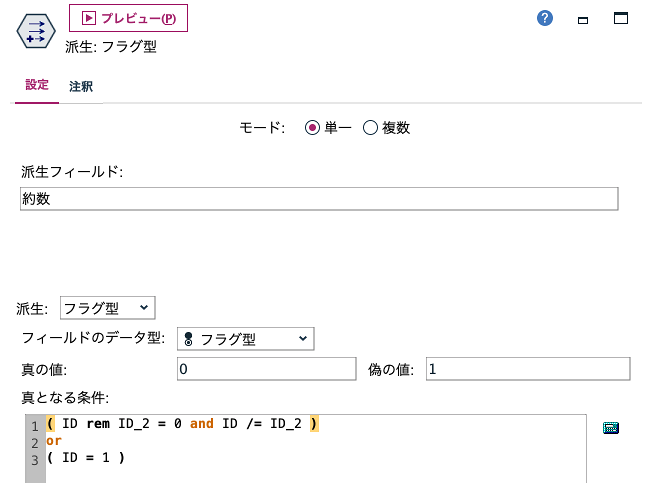Screen dimensions: 648x483
Task: Switch to the 注釈 tab
Action: [x=81, y=86]
